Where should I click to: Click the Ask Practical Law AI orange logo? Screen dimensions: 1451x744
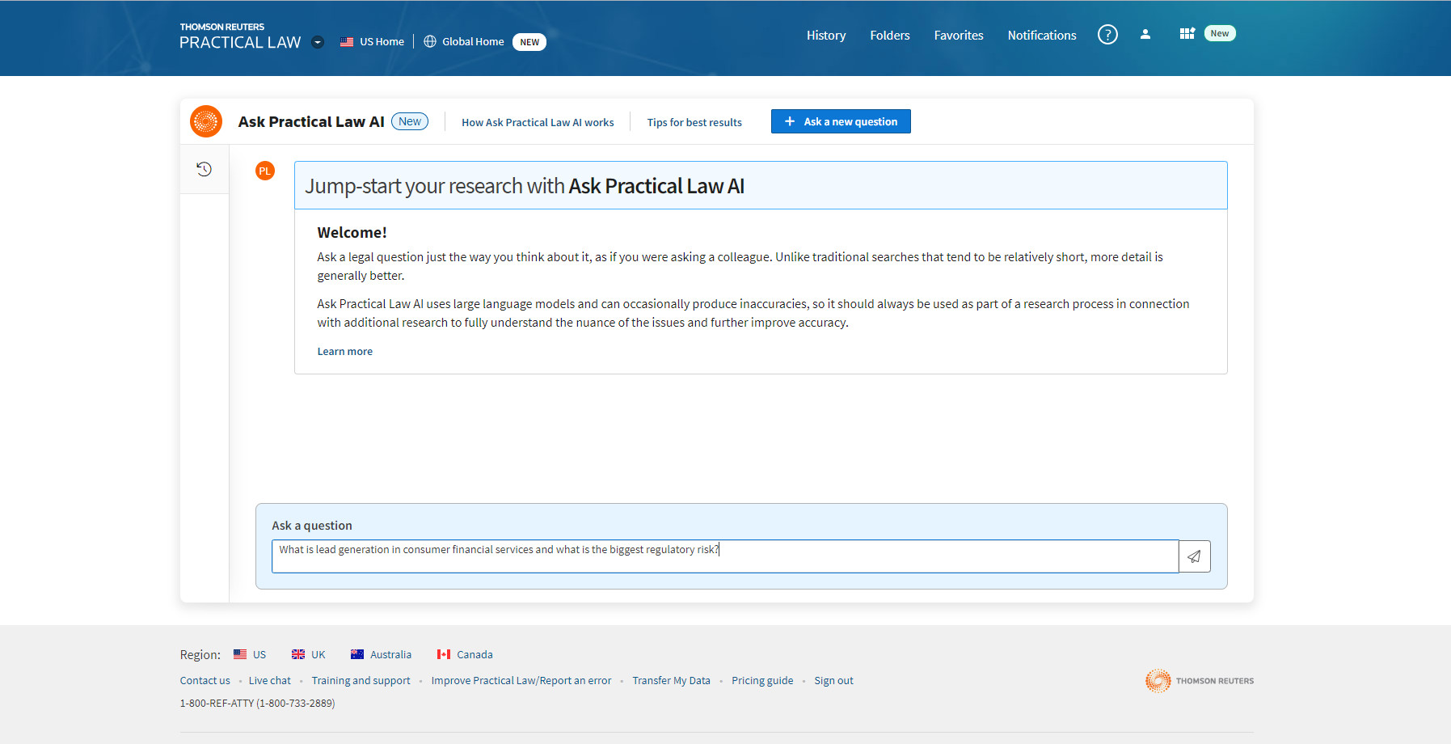206,121
